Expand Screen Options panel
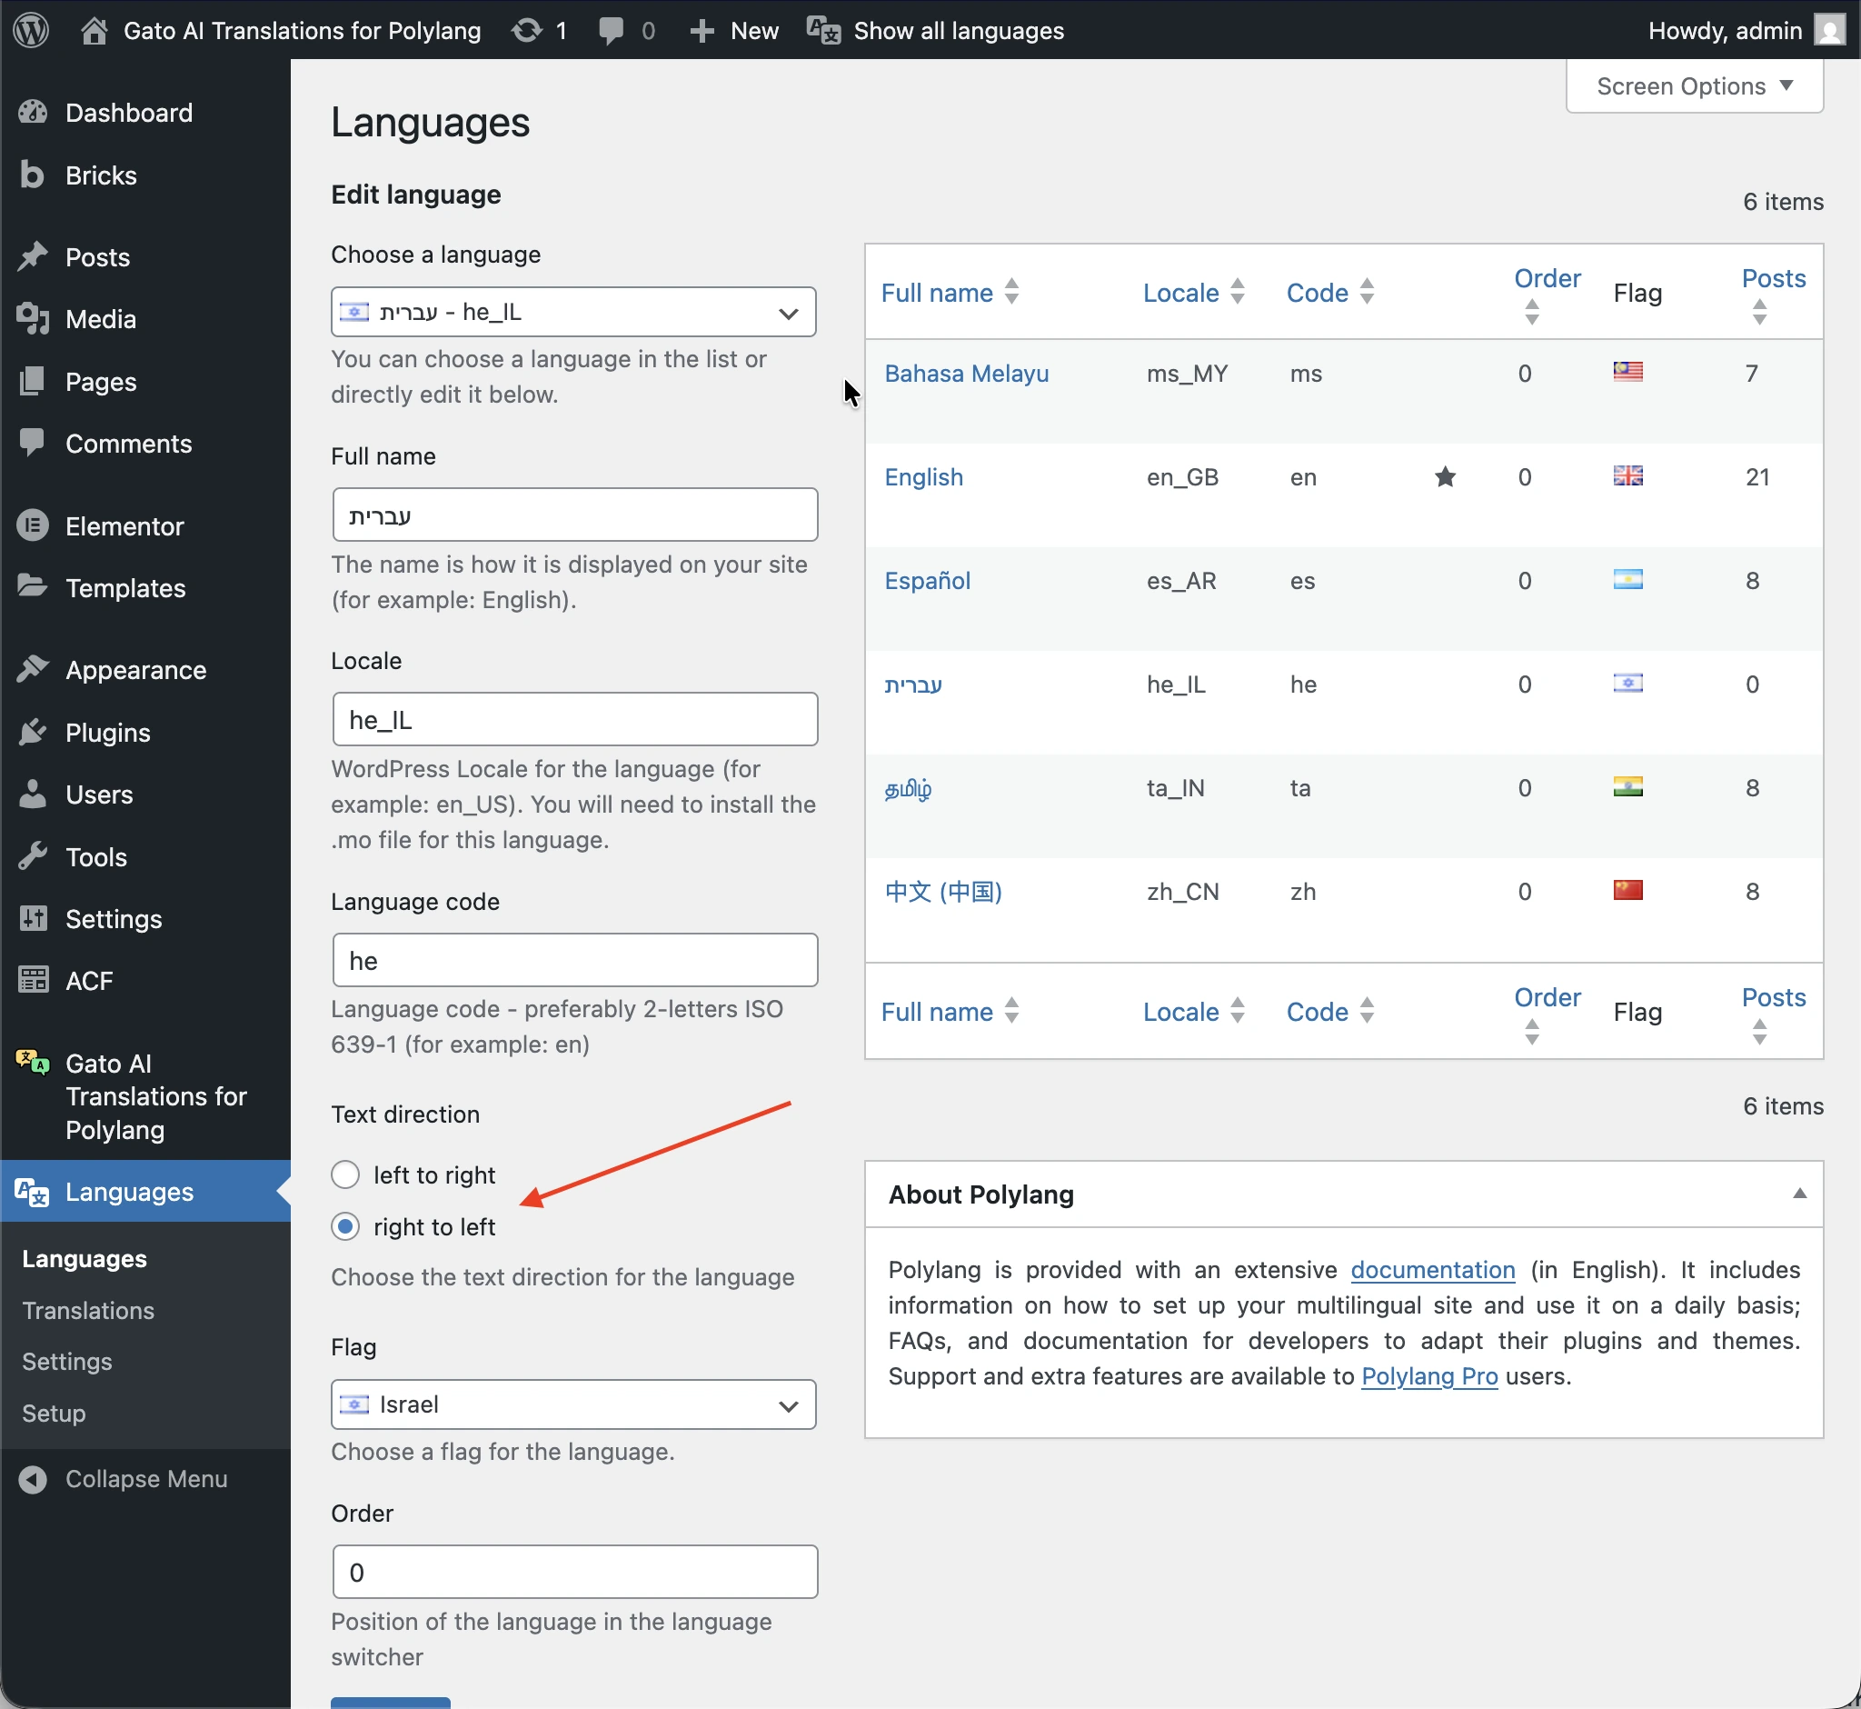This screenshot has height=1709, width=1861. point(1694,86)
